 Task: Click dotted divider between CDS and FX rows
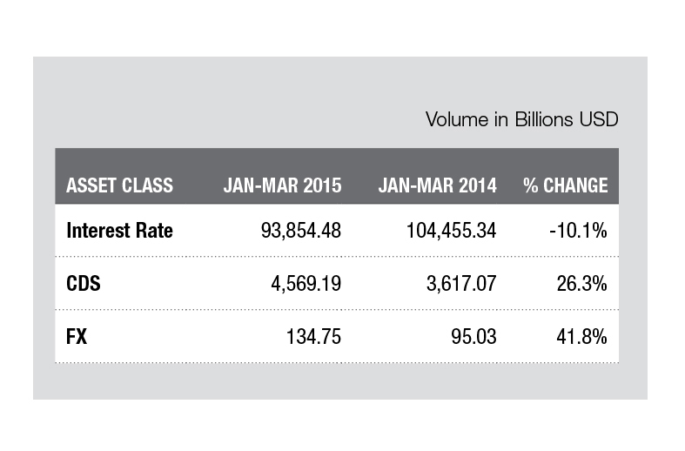pyautogui.click(x=336, y=310)
